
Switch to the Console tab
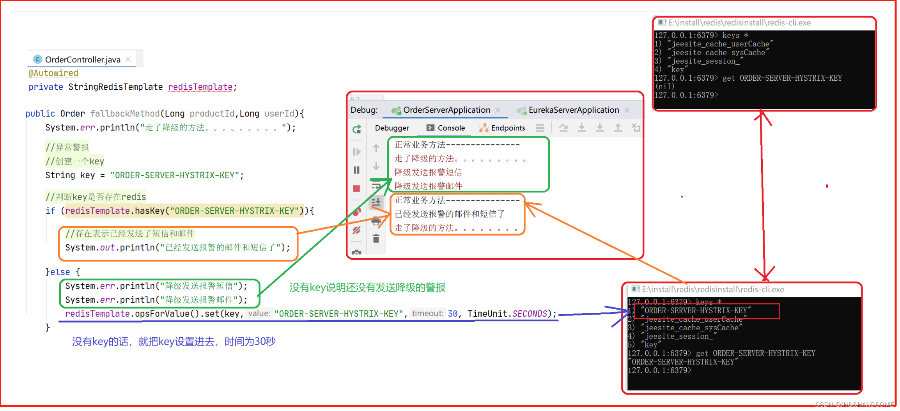point(446,128)
